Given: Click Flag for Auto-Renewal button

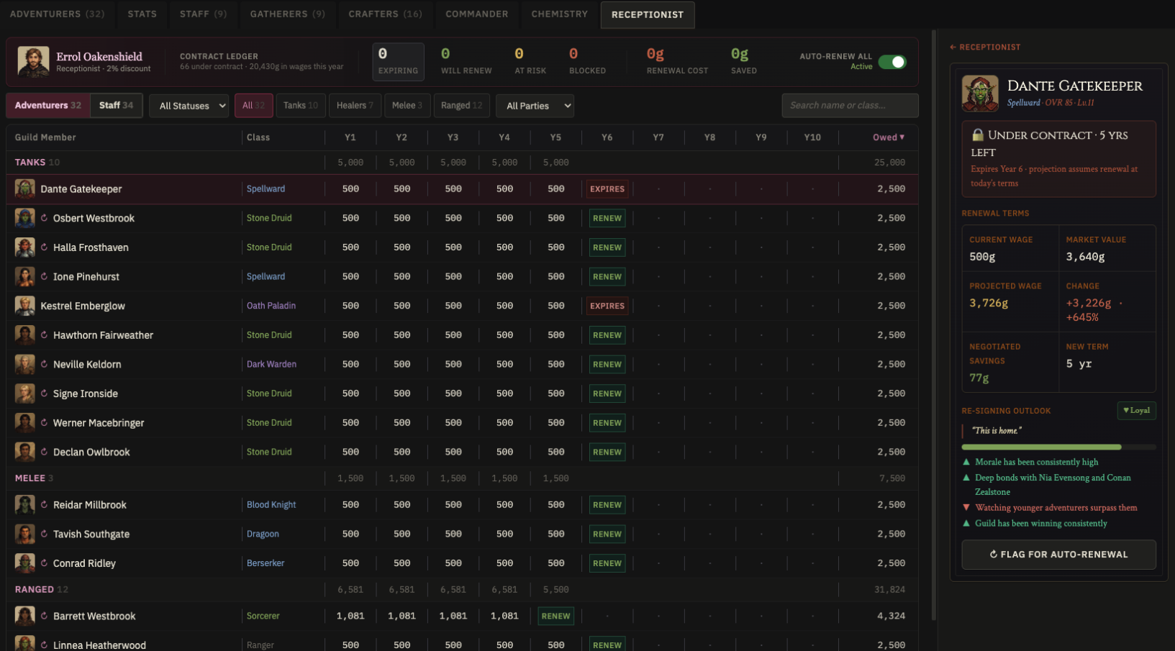Looking at the screenshot, I should 1058,555.
